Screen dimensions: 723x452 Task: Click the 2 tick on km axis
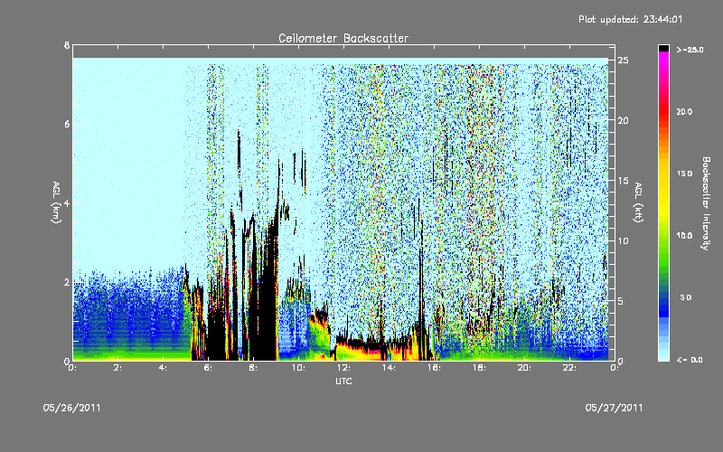(67, 282)
